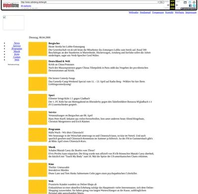Select News in the left menu
This screenshot has height=194, width=198.
coord(17,43)
